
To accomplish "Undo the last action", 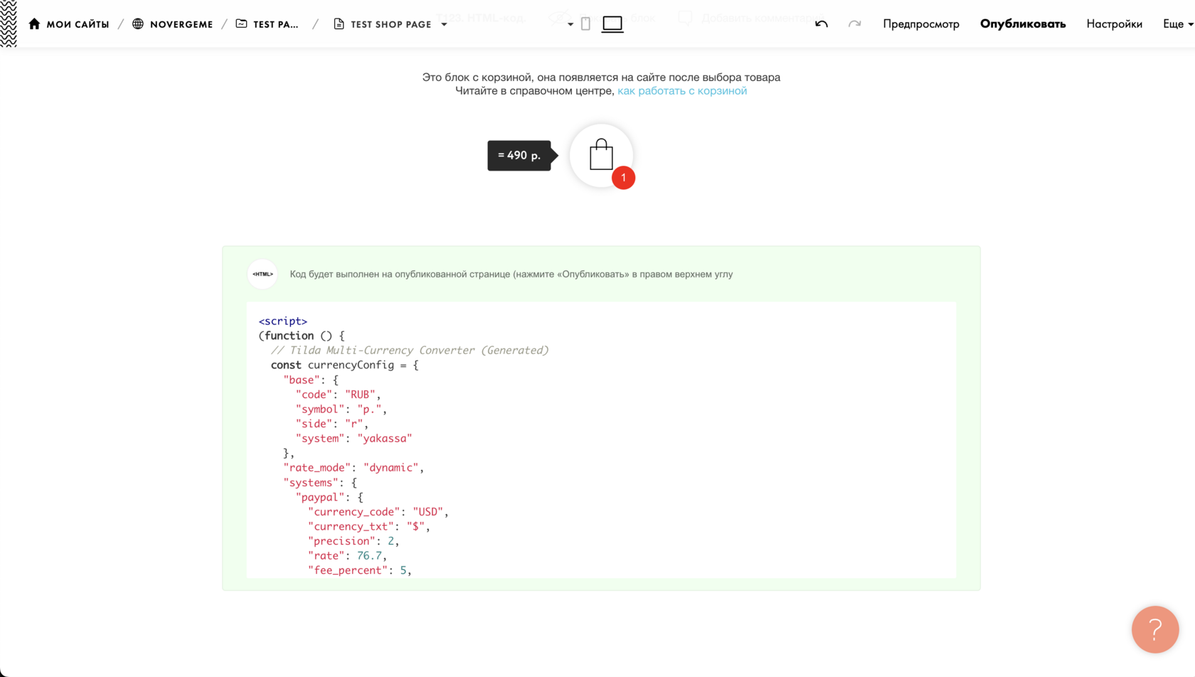I will click(822, 24).
